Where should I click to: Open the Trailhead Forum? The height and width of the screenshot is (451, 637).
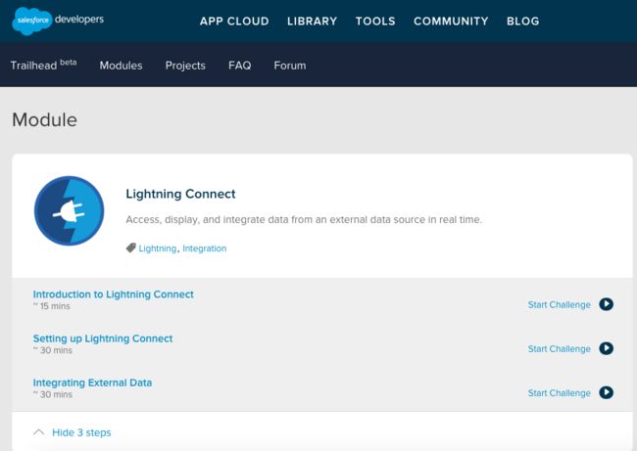290,66
